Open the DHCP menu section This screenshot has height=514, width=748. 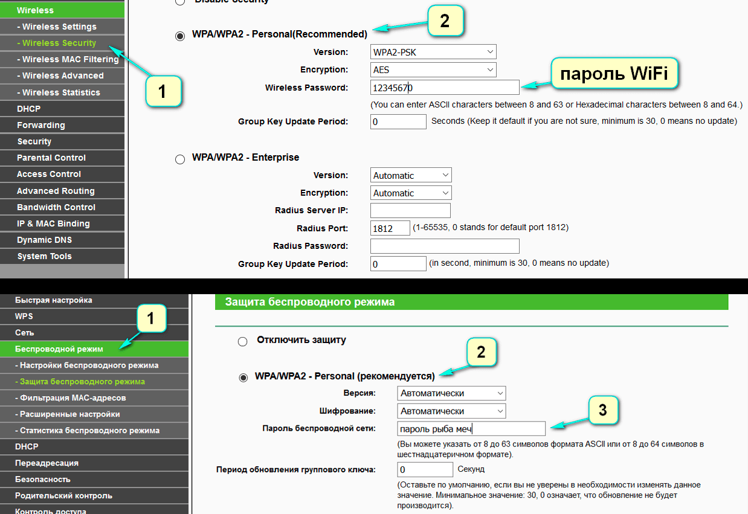pos(29,109)
